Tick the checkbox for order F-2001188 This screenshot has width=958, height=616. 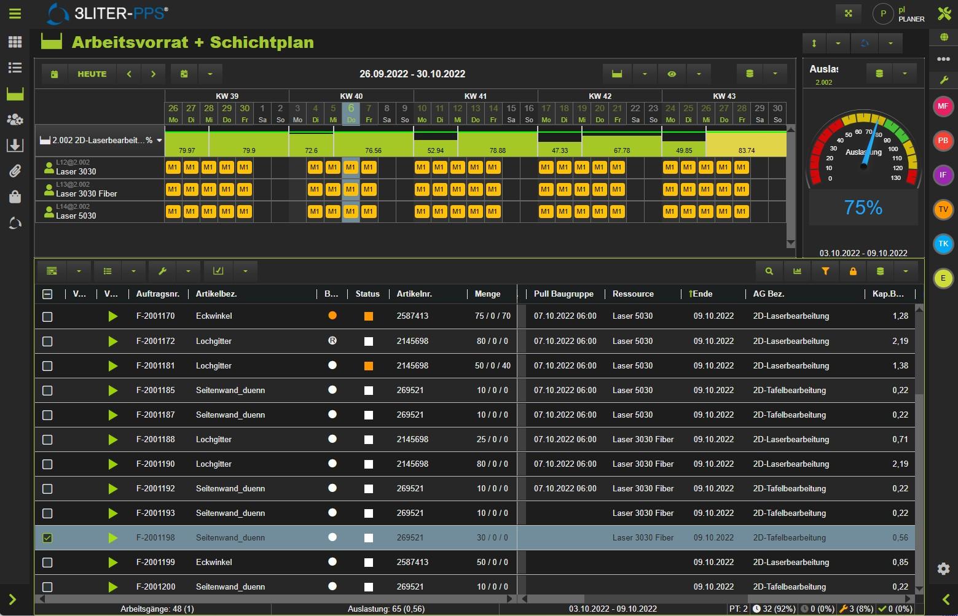point(47,440)
